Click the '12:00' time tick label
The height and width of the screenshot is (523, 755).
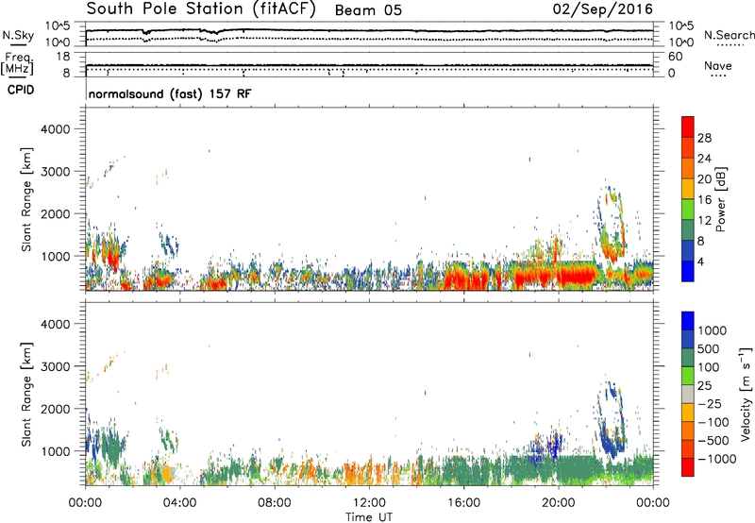coord(369,503)
